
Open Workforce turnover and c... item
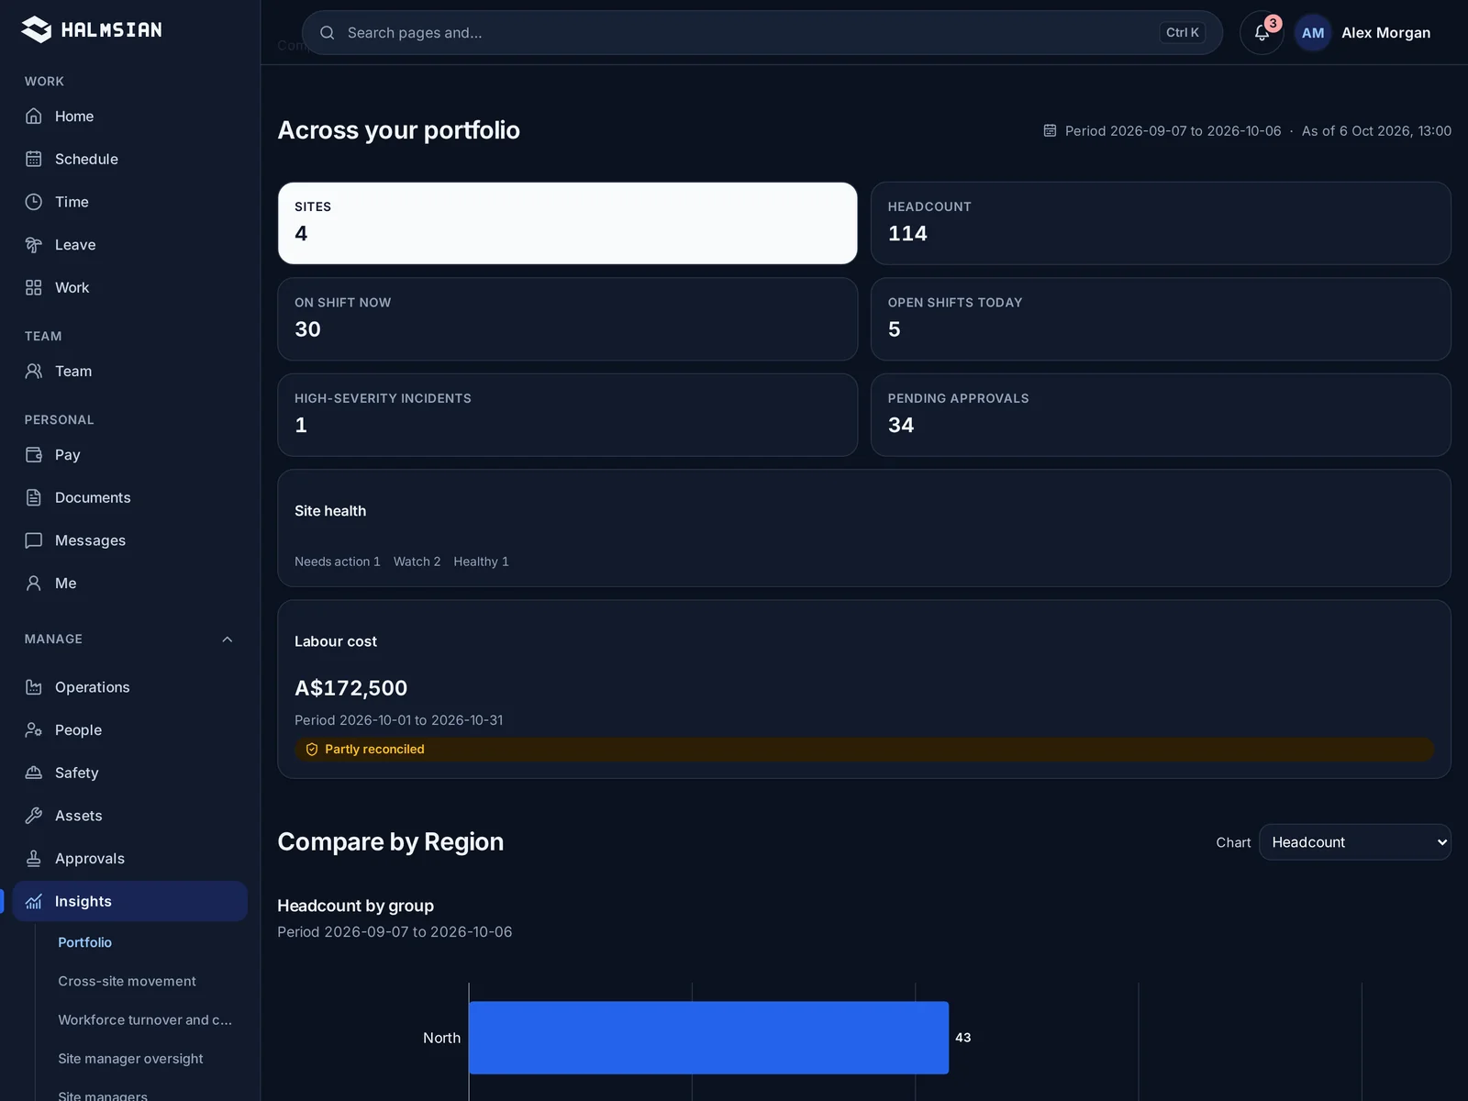pyautogui.click(x=145, y=1019)
